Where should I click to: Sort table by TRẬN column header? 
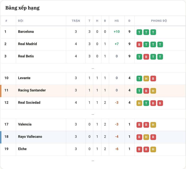click(x=76, y=21)
